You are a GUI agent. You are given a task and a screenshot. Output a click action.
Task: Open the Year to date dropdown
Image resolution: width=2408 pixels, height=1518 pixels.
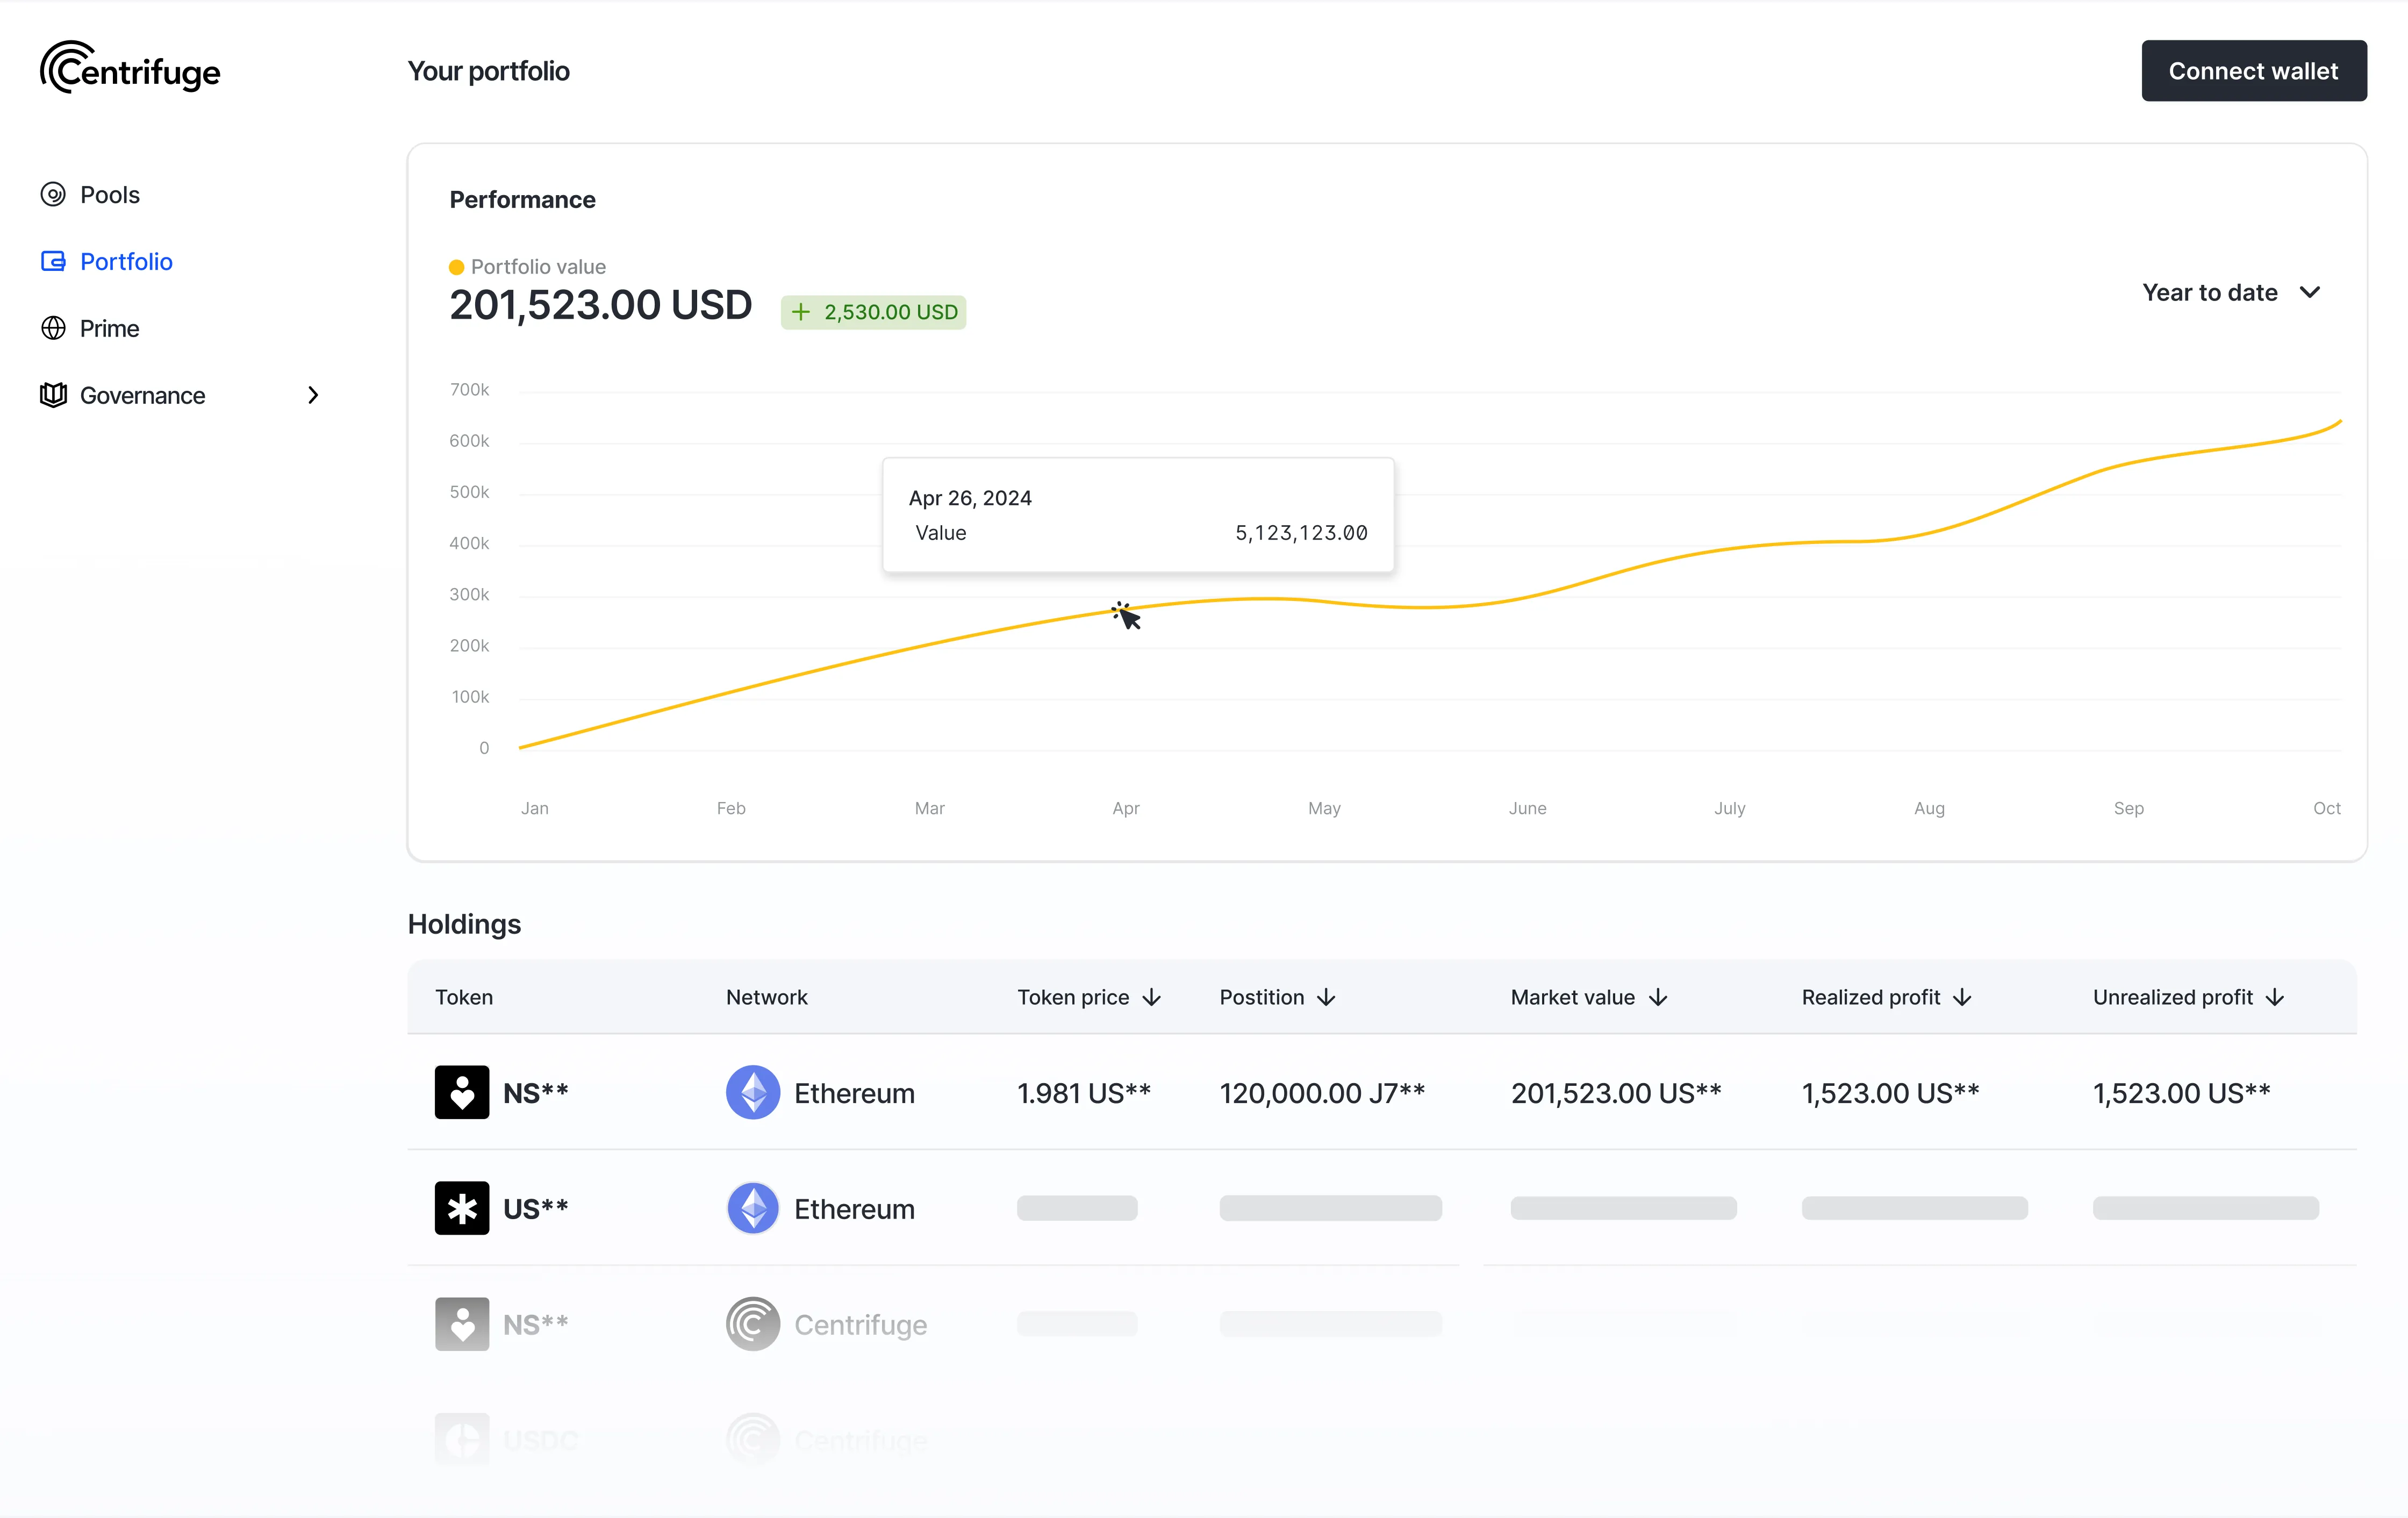[2230, 292]
